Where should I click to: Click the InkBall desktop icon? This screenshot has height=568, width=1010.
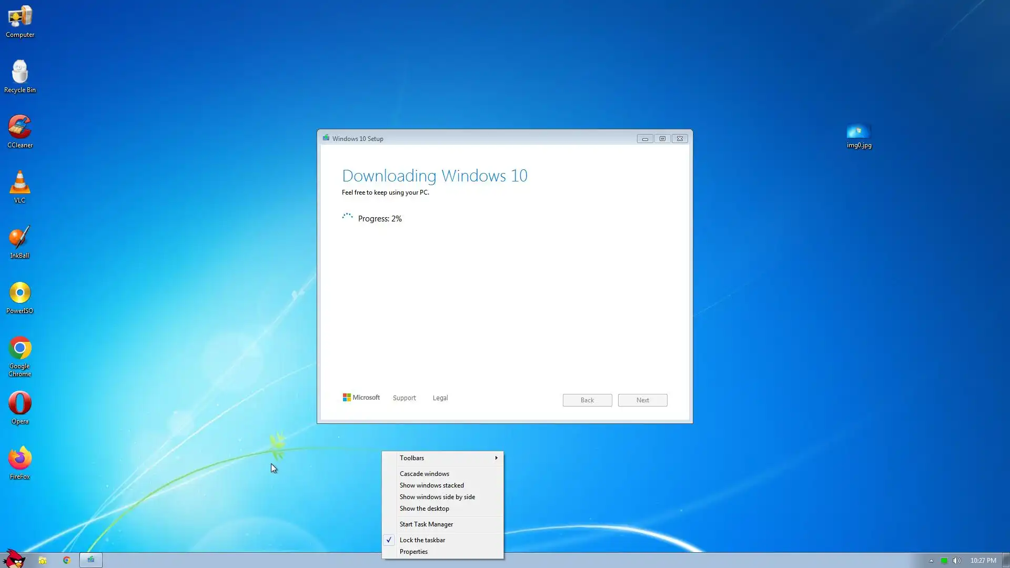coord(19,238)
